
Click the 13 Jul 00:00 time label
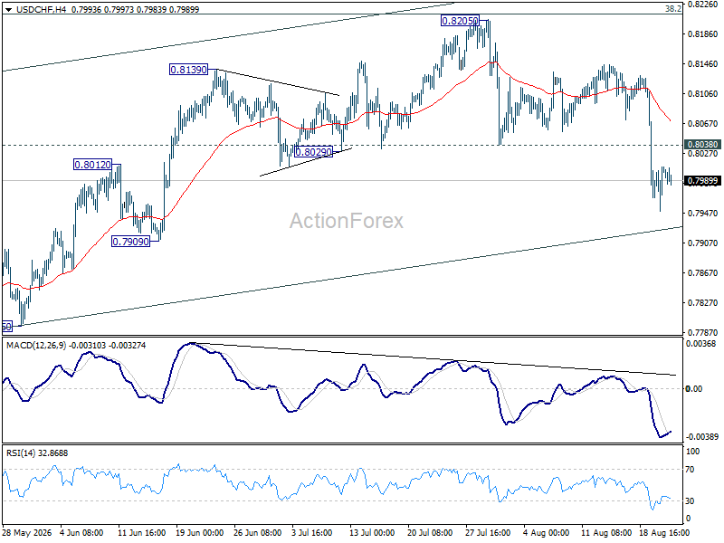tap(372, 533)
